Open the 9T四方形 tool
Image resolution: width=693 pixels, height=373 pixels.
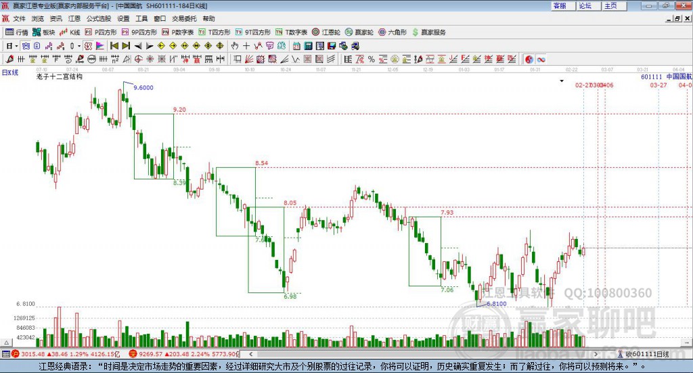253,32
